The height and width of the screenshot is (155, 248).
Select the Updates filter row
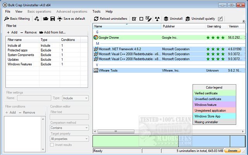coord(46,60)
